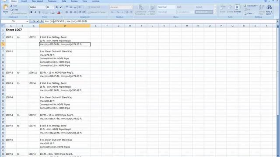Toggle Bold formatting
Screen dimensions: 280x157
pyautogui.click(x=31, y=12)
